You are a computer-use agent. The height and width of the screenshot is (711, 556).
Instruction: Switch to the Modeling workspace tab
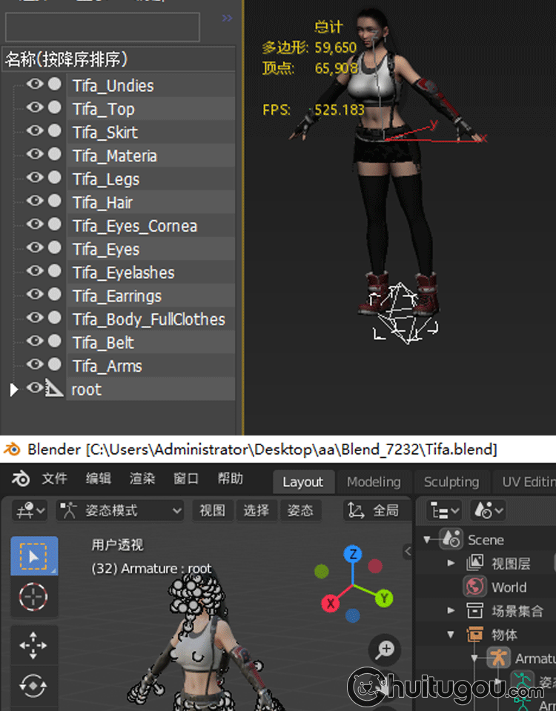373,481
